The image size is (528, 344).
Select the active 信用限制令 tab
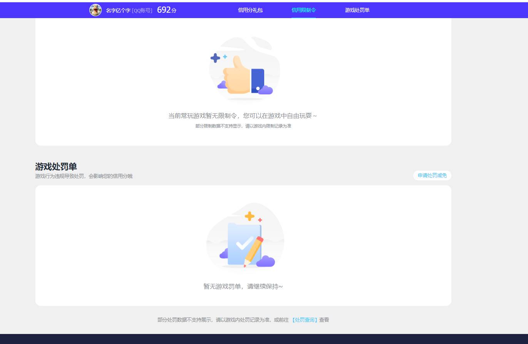[303, 10]
